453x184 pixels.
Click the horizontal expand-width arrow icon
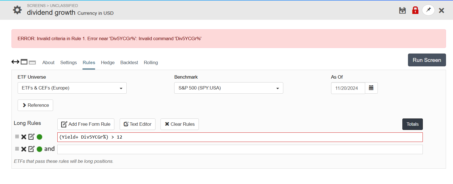15,62
